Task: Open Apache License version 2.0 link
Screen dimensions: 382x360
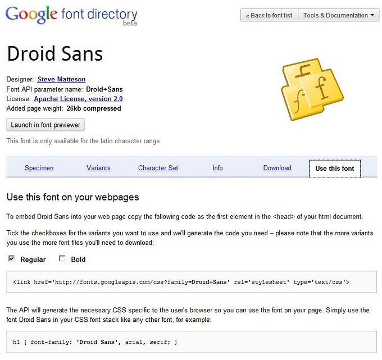Action: point(78,99)
